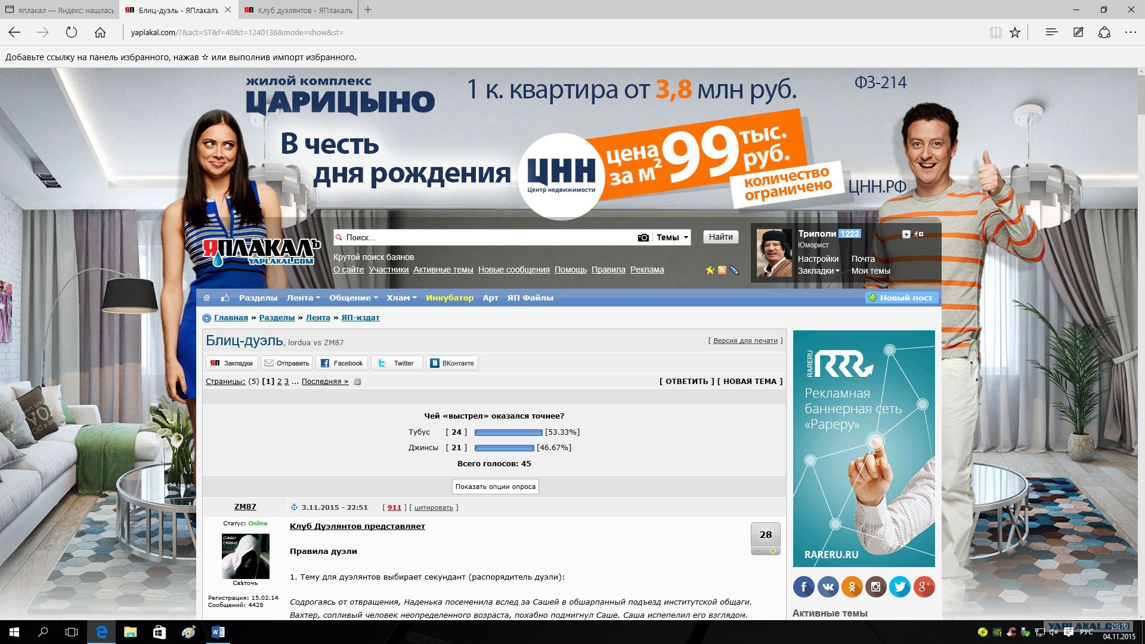This screenshot has height=644, width=1145.
Task: Open the Темы search scope dropdown
Action: [672, 237]
